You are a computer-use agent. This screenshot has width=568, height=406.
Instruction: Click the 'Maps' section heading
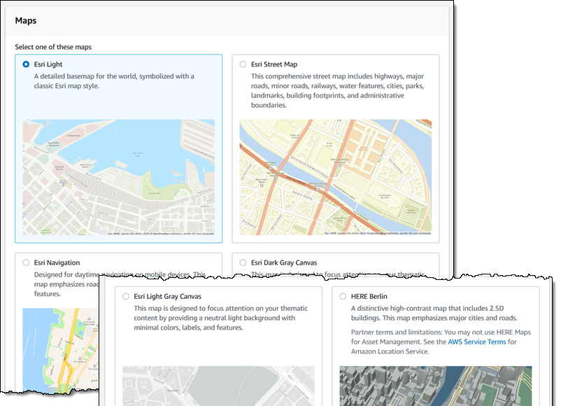tap(26, 21)
